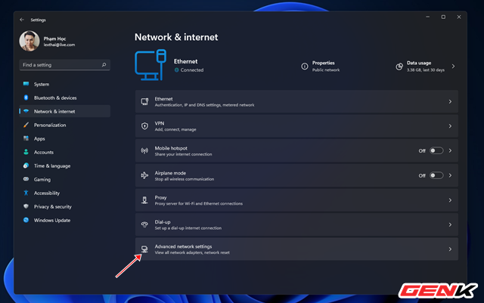Click the Data usage pie icon

click(399, 66)
